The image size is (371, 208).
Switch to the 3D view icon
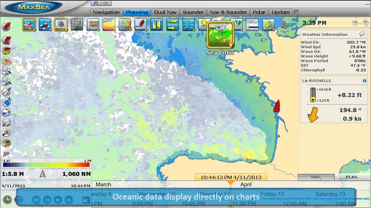pyautogui.click(x=45, y=25)
